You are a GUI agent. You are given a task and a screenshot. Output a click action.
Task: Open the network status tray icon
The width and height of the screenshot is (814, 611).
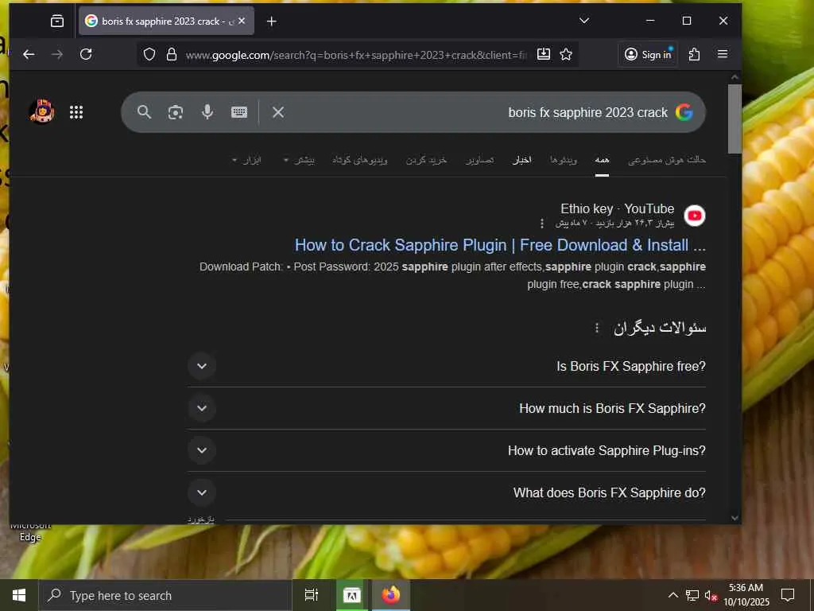tap(692, 595)
